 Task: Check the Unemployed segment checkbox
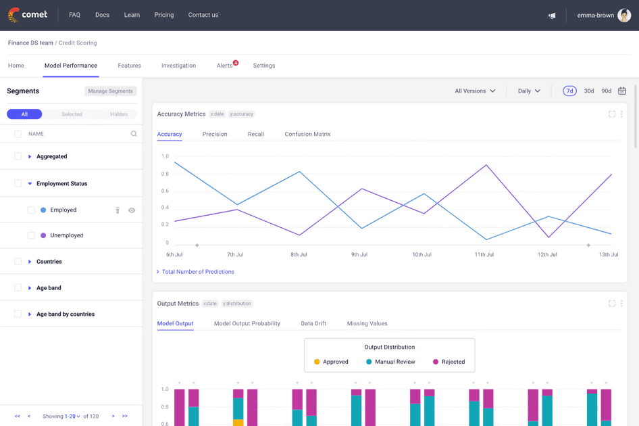pos(31,235)
